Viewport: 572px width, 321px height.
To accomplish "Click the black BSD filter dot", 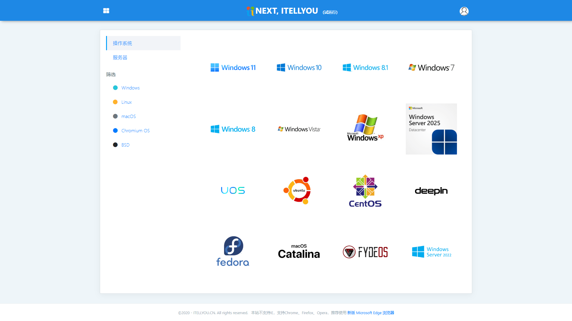I will point(115,145).
